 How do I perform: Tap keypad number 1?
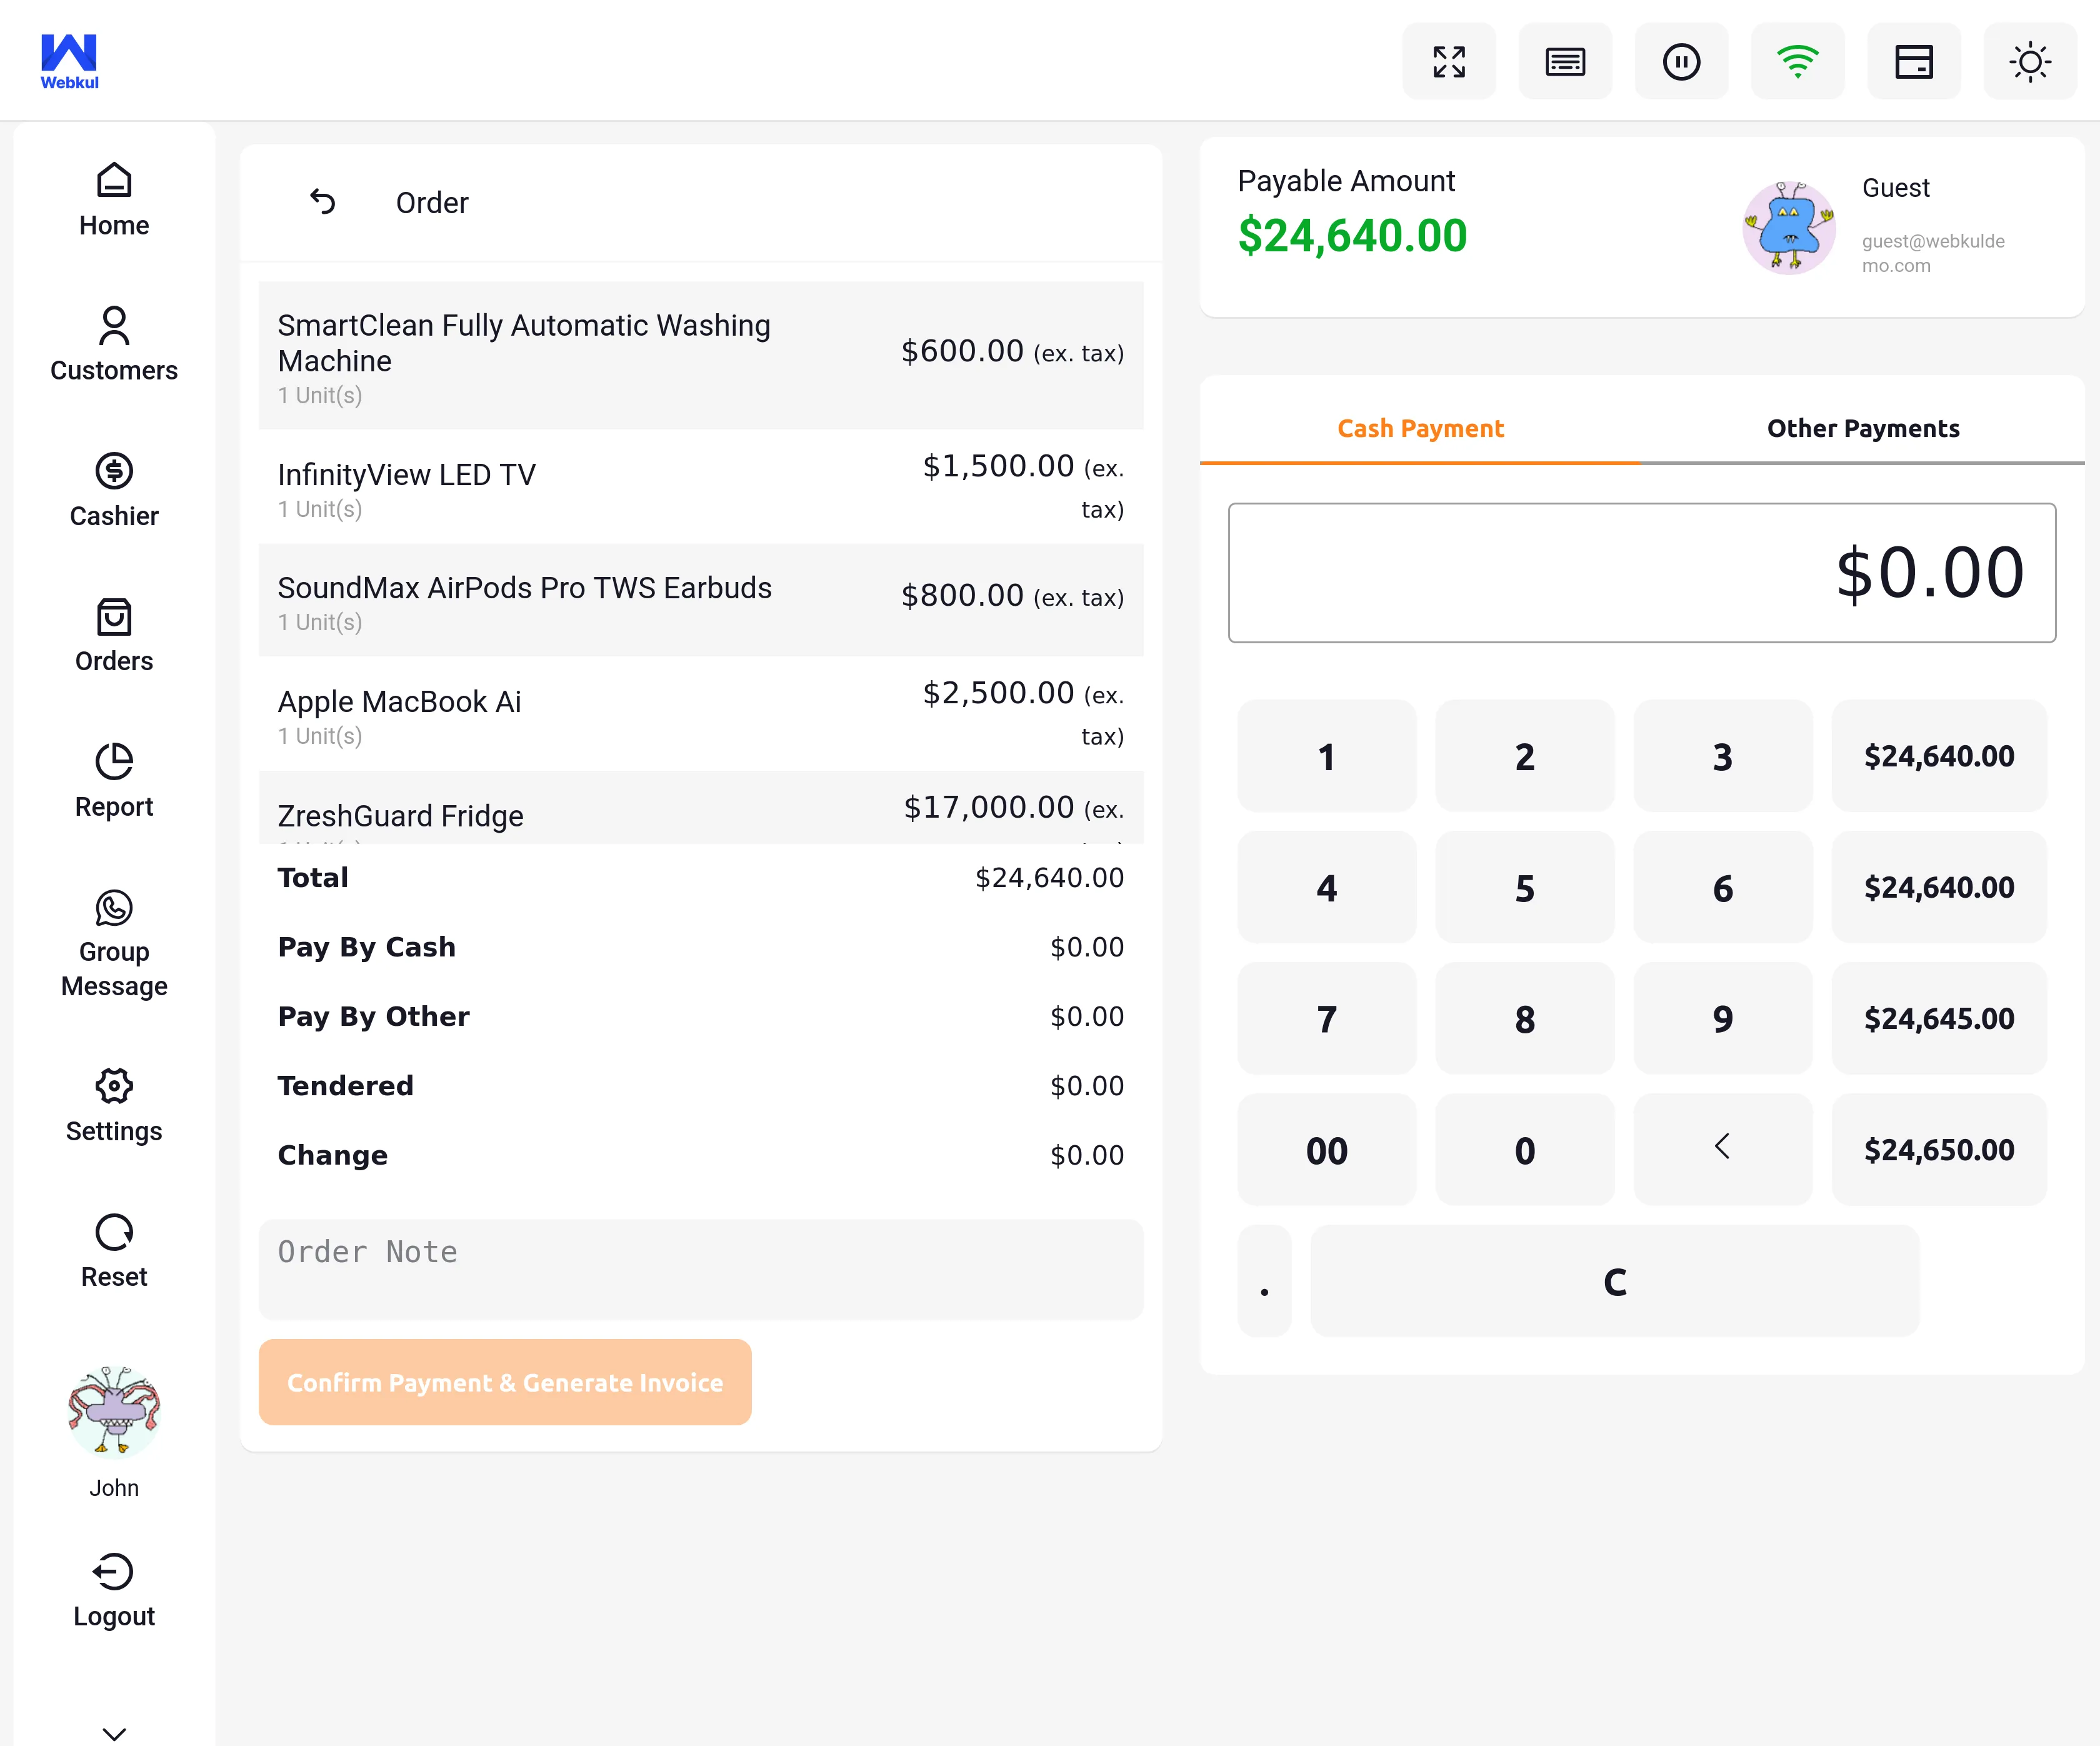(1327, 756)
